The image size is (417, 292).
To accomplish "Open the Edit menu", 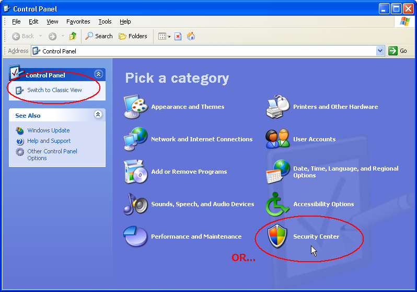I will [33, 21].
